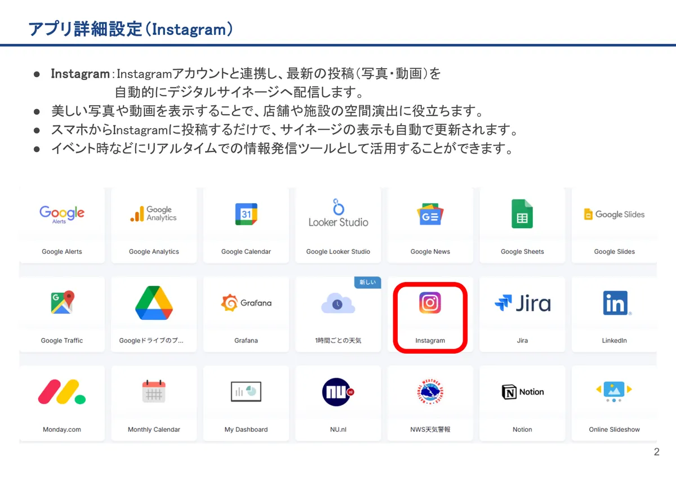Click the NWS天気警報 label
This screenshot has width=676, height=478.
[x=430, y=430]
